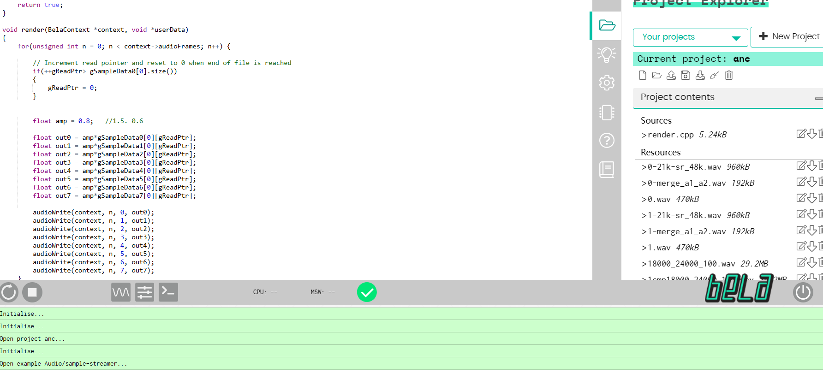Open the Examples lightbulb tab

(x=606, y=54)
